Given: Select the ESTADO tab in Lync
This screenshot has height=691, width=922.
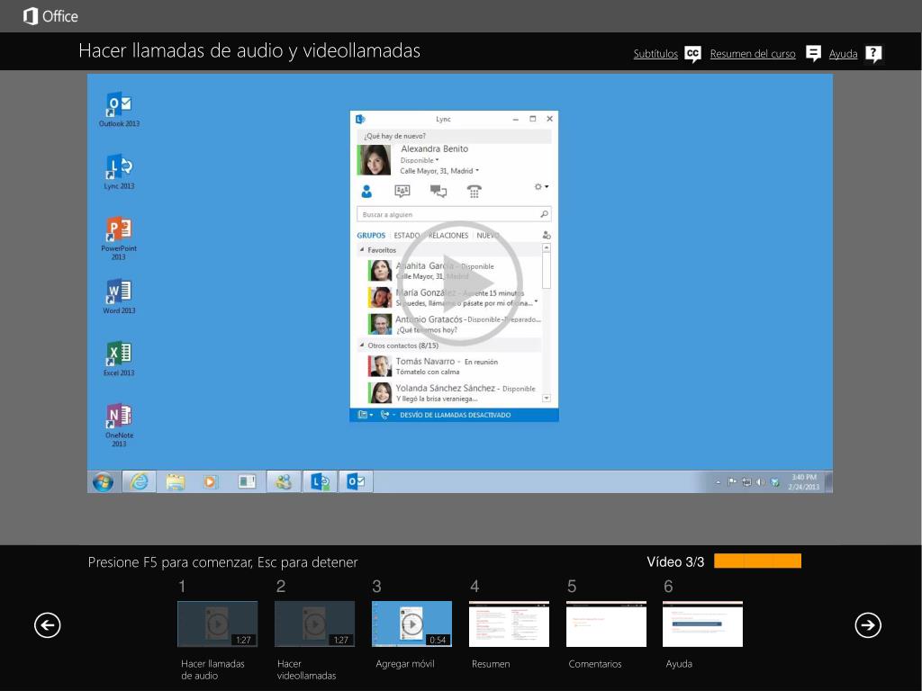Looking at the screenshot, I should pyautogui.click(x=407, y=235).
